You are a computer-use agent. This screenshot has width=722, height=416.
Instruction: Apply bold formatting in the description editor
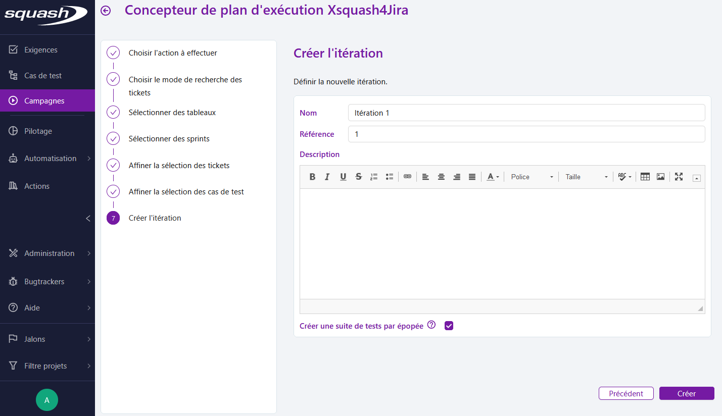(x=312, y=177)
